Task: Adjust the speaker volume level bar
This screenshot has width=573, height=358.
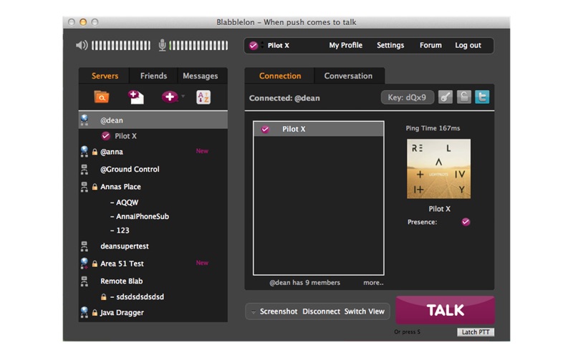Action: point(121,45)
